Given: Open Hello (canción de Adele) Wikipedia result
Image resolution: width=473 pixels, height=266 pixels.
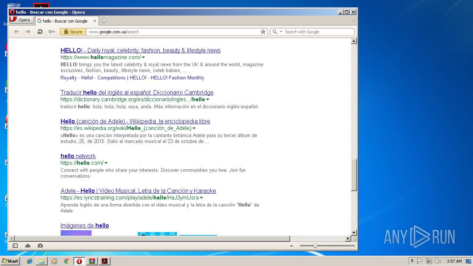Looking at the screenshot, I should coord(135,122).
